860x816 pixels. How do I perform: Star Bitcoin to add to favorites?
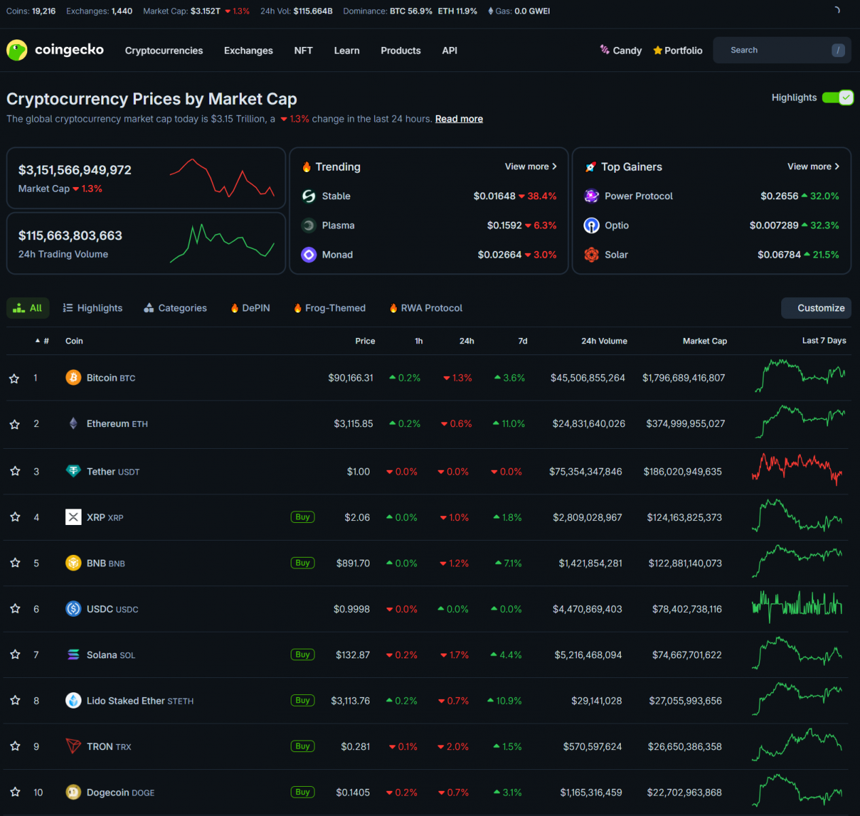point(14,378)
